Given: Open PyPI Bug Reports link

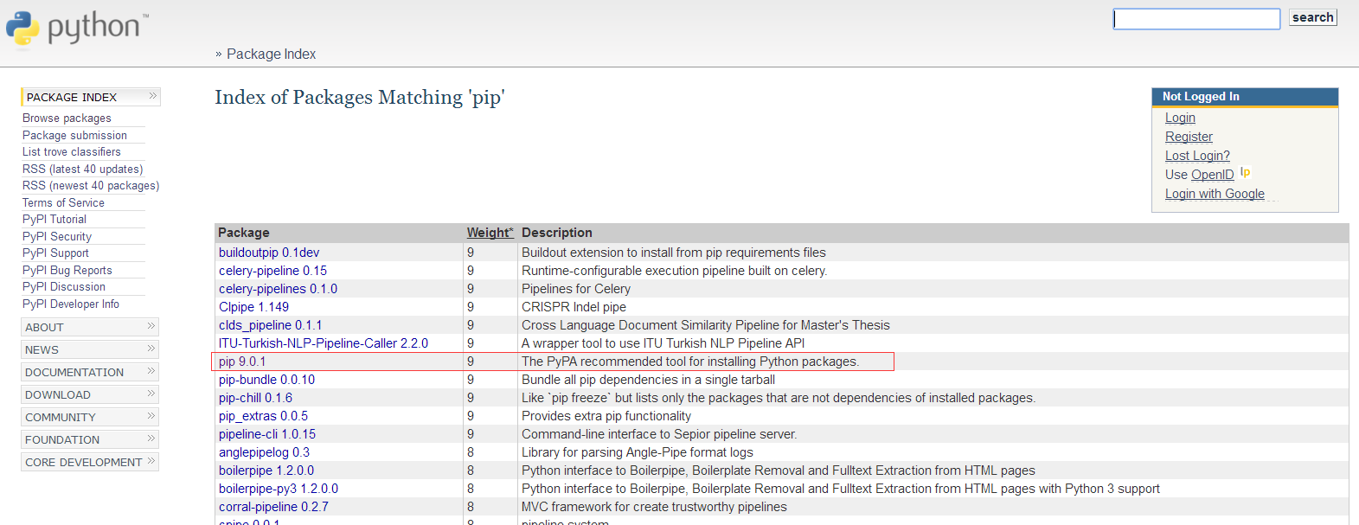Looking at the screenshot, I should (x=67, y=270).
